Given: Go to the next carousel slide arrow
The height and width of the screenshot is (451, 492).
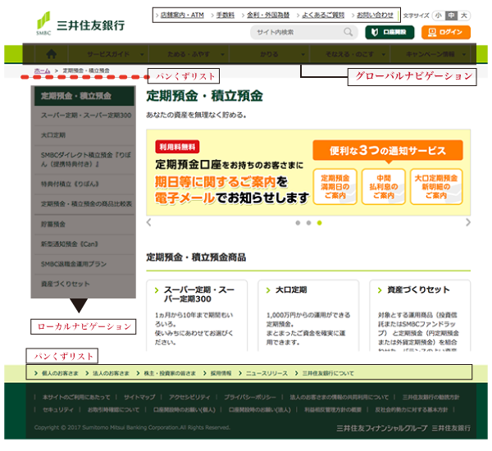Looking at the screenshot, I should pyautogui.click(x=468, y=222).
